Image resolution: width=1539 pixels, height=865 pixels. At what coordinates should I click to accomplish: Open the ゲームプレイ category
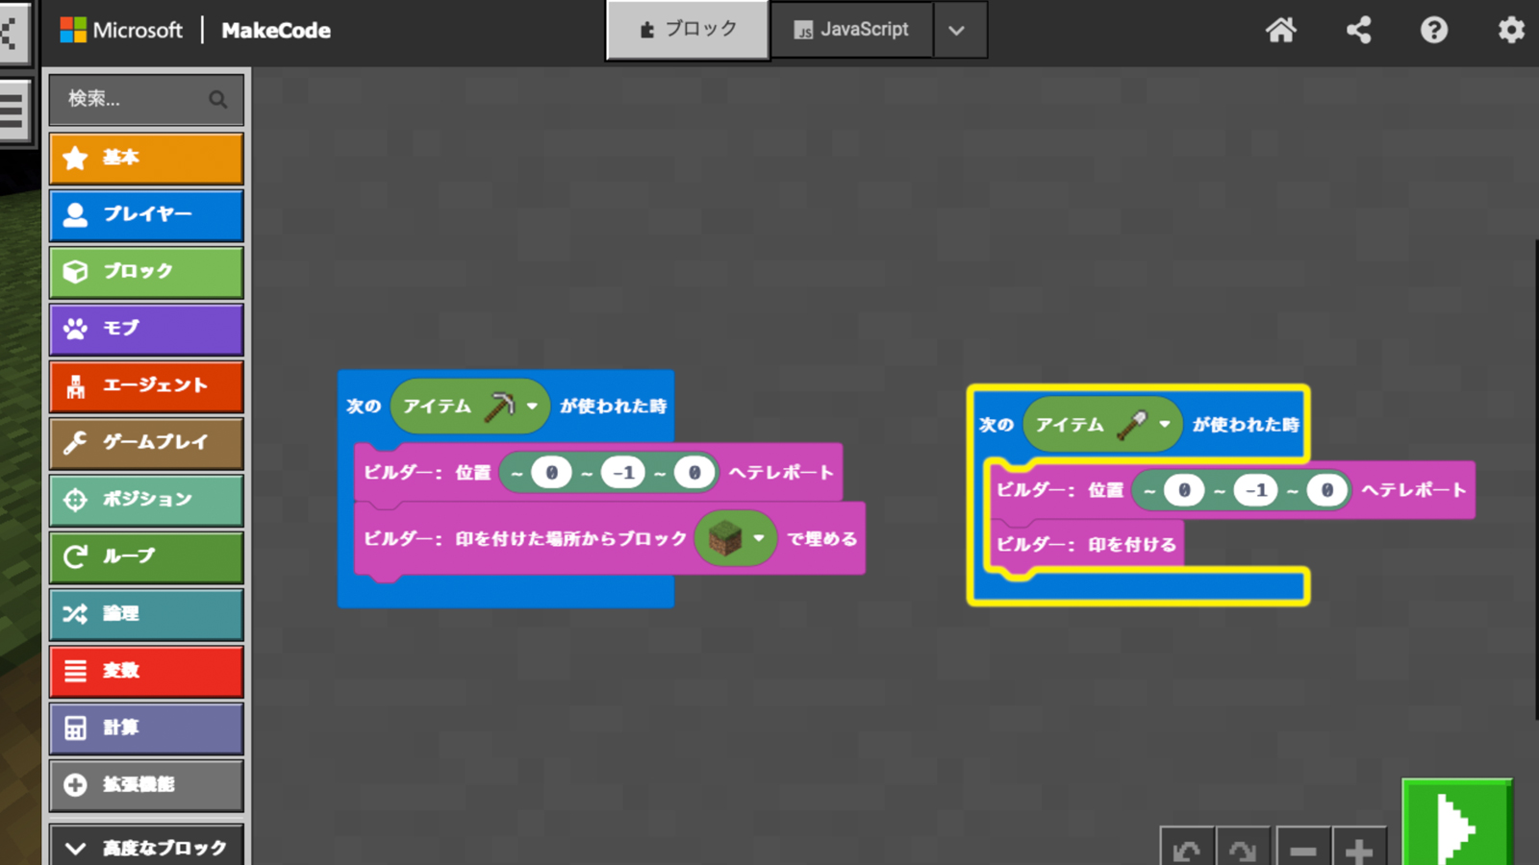tap(146, 442)
